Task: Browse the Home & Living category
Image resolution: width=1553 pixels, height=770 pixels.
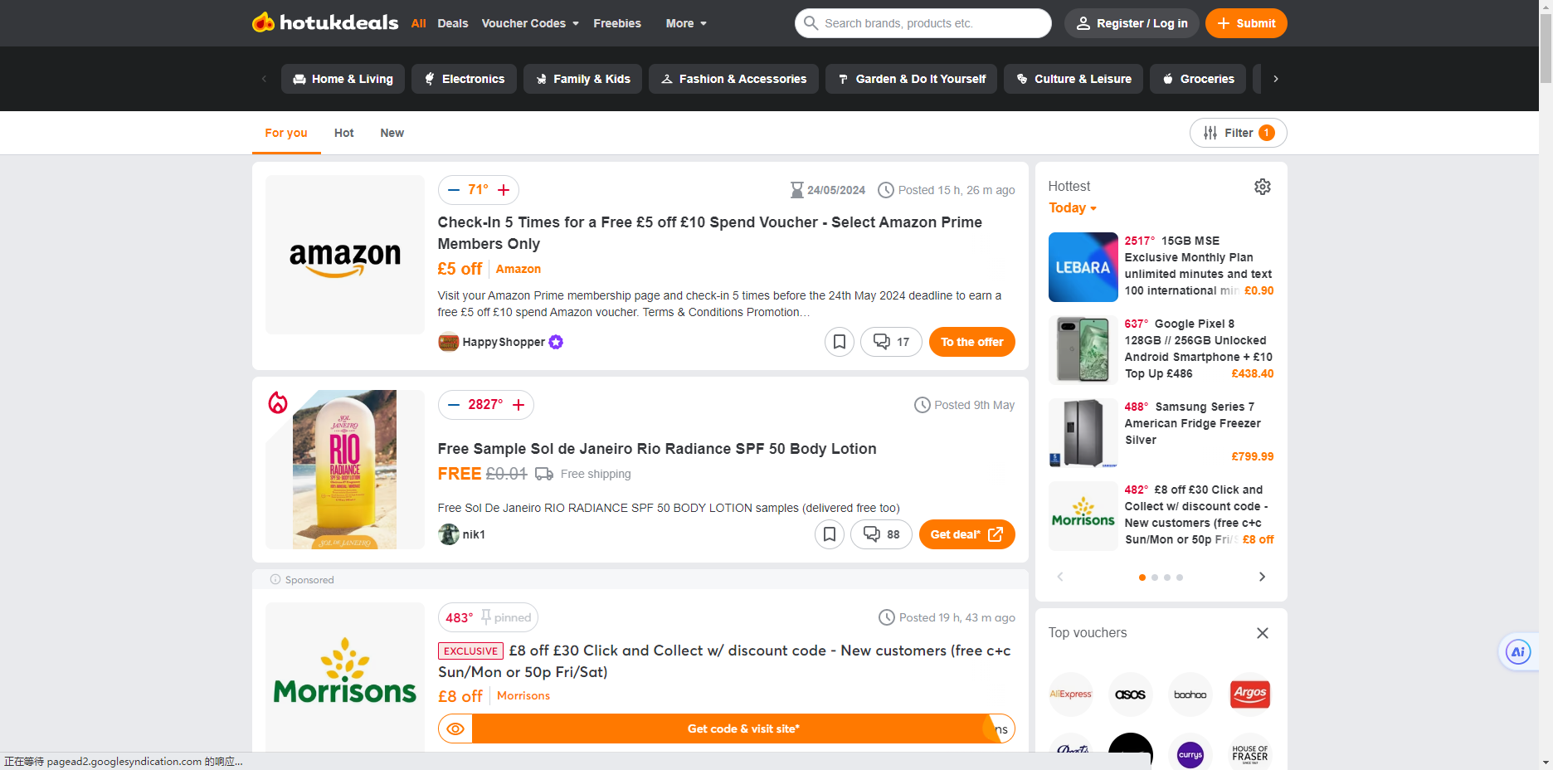Action: (x=343, y=79)
